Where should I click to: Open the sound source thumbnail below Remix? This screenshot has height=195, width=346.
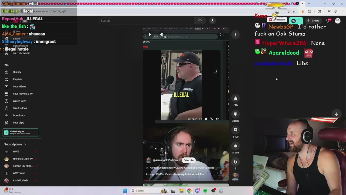(235, 177)
